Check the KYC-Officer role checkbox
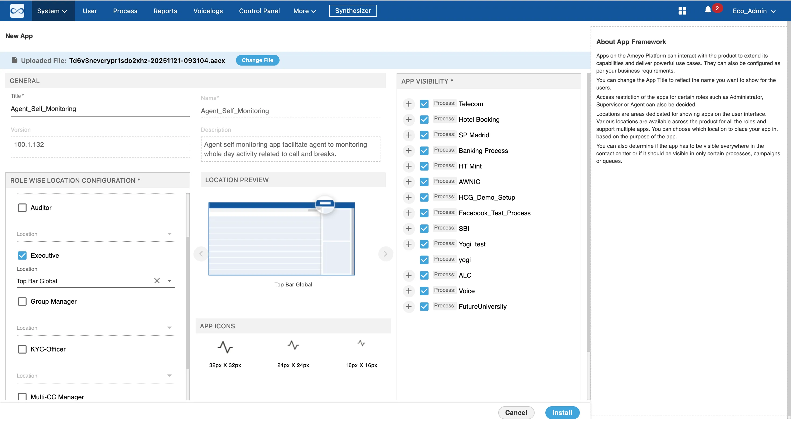The image size is (791, 431). 22,349
